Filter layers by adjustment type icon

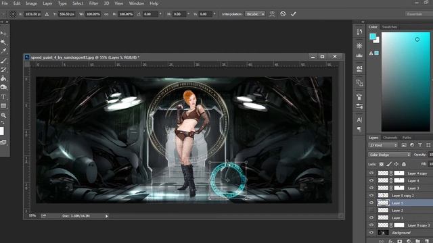pyautogui.click(x=412, y=145)
